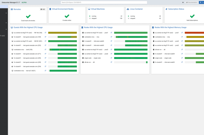The image size is (204, 135).
Task: Open external link for test-guest.example.com (254)
Action: click(46, 66)
